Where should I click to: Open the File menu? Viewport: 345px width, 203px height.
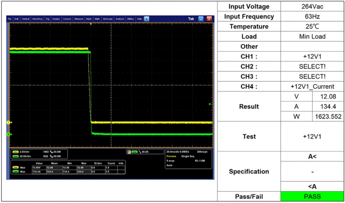click(10, 19)
